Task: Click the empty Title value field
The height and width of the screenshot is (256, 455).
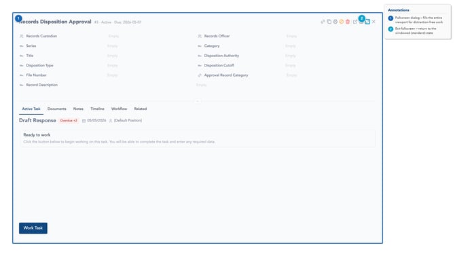Action: [112, 56]
